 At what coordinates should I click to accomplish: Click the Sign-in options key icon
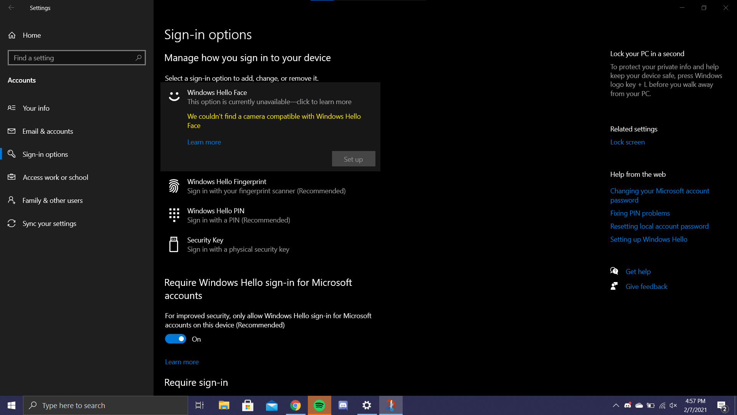coord(12,154)
